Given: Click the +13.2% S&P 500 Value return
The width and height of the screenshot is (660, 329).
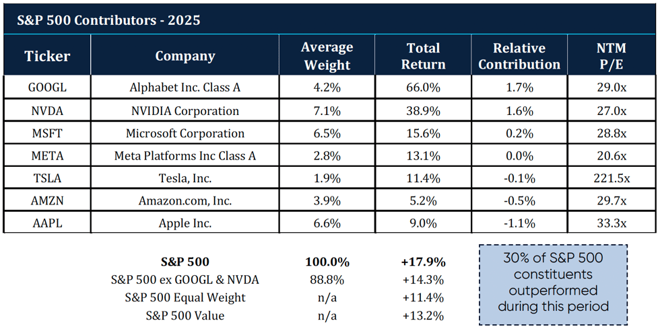Looking at the screenshot, I should tap(424, 315).
